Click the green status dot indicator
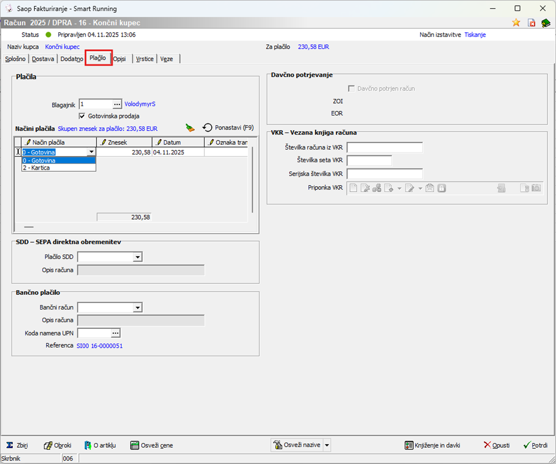 [48, 35]
